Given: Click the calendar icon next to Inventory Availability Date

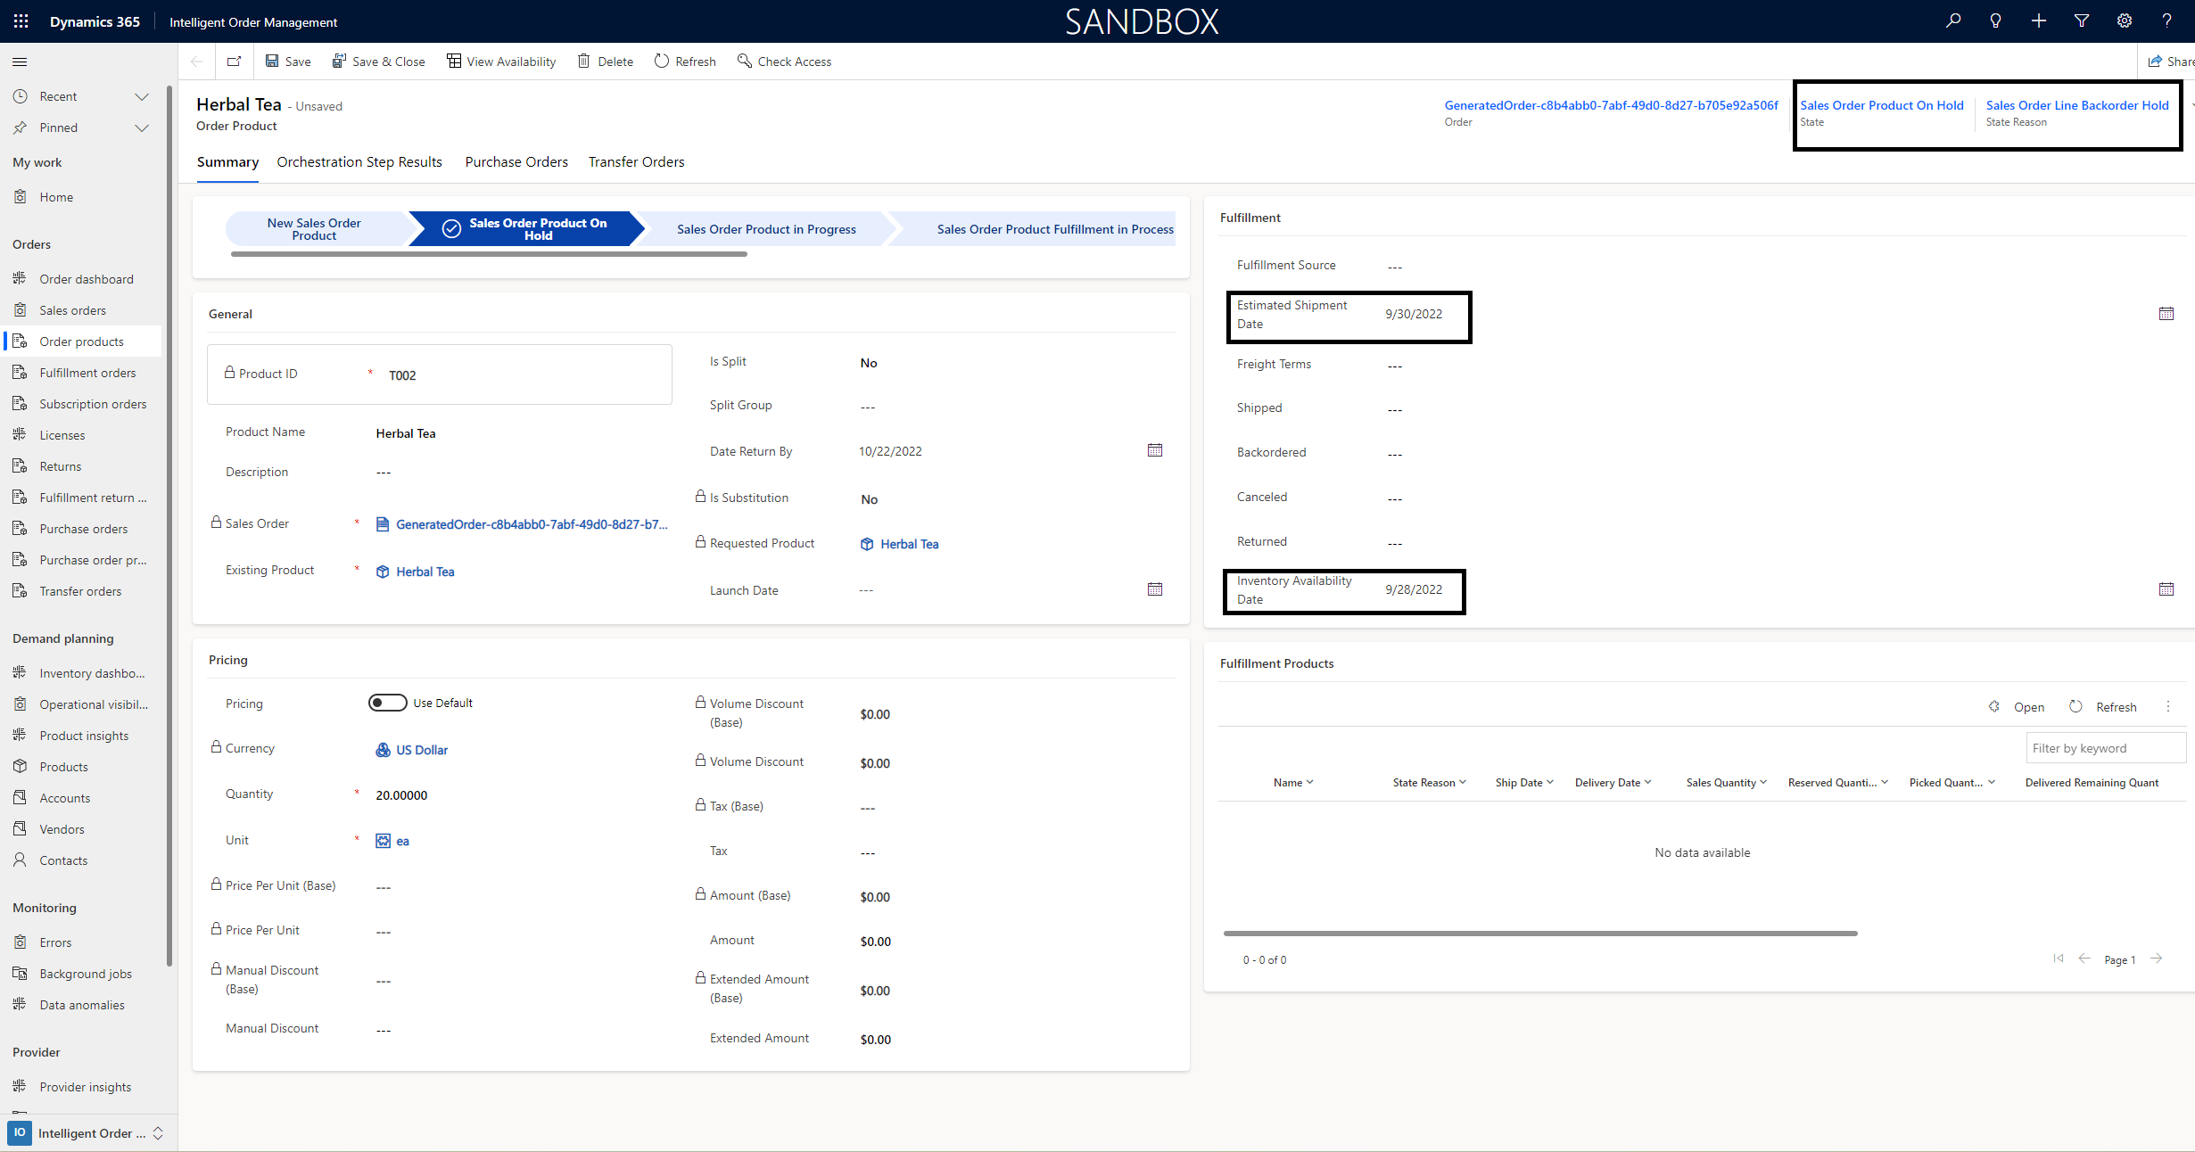Looking at the screenshot, I should [2166, 588].
